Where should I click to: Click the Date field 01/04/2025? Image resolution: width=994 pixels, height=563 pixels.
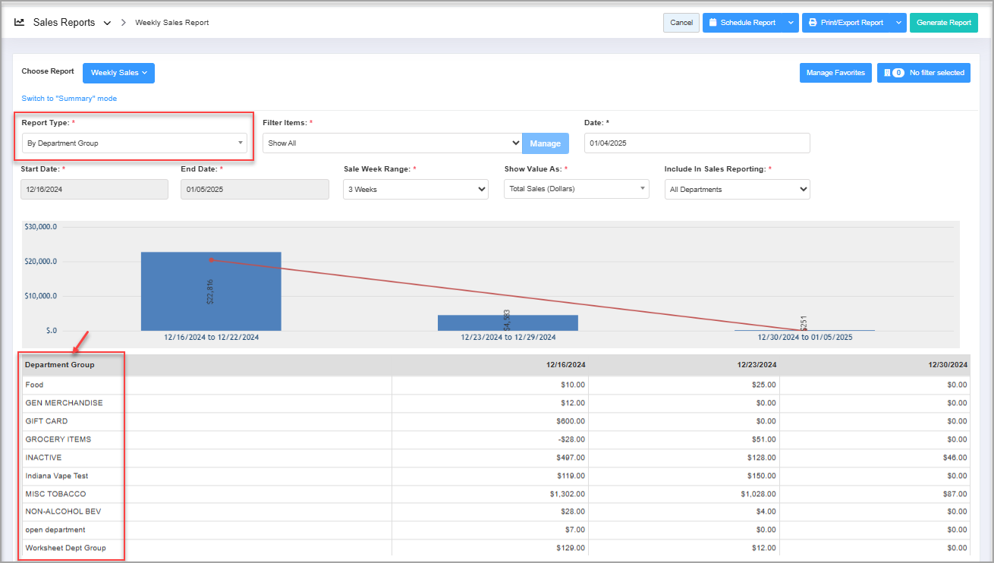[697, 143]
